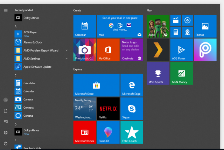224x150 pixels.
Task: Launch Calculator from the app list
Action: 41,83
